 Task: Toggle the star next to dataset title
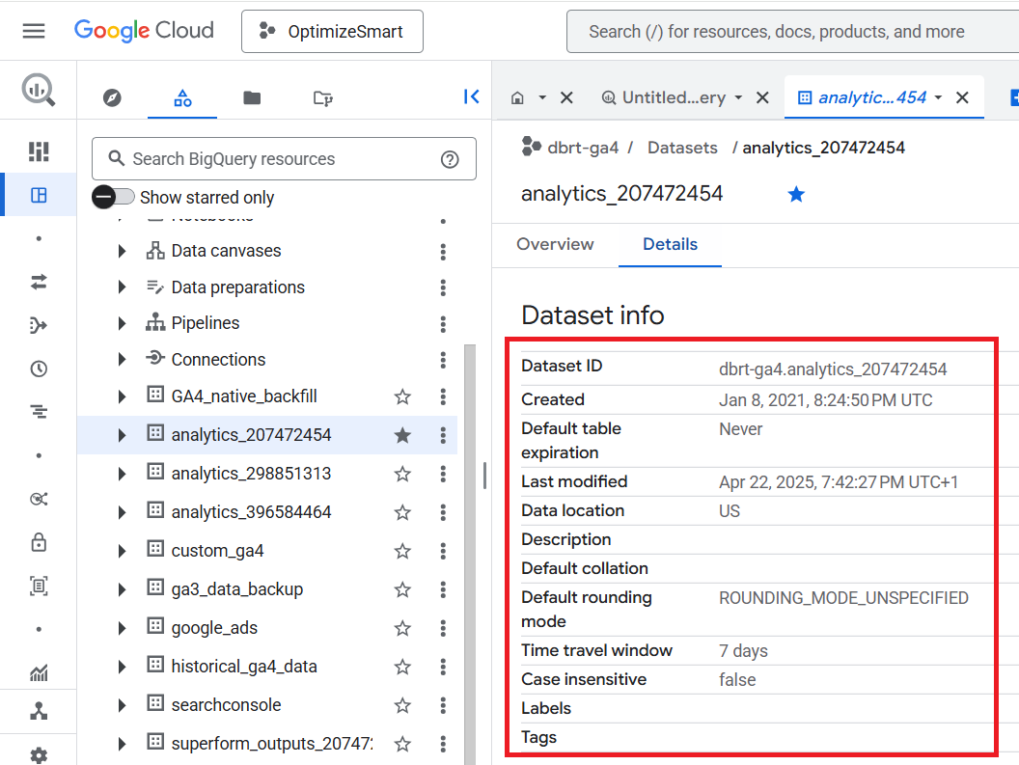796,195
